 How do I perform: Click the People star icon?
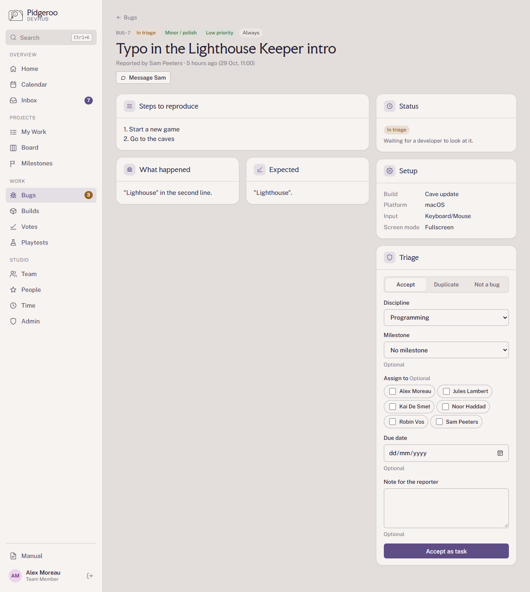[13, 290]
